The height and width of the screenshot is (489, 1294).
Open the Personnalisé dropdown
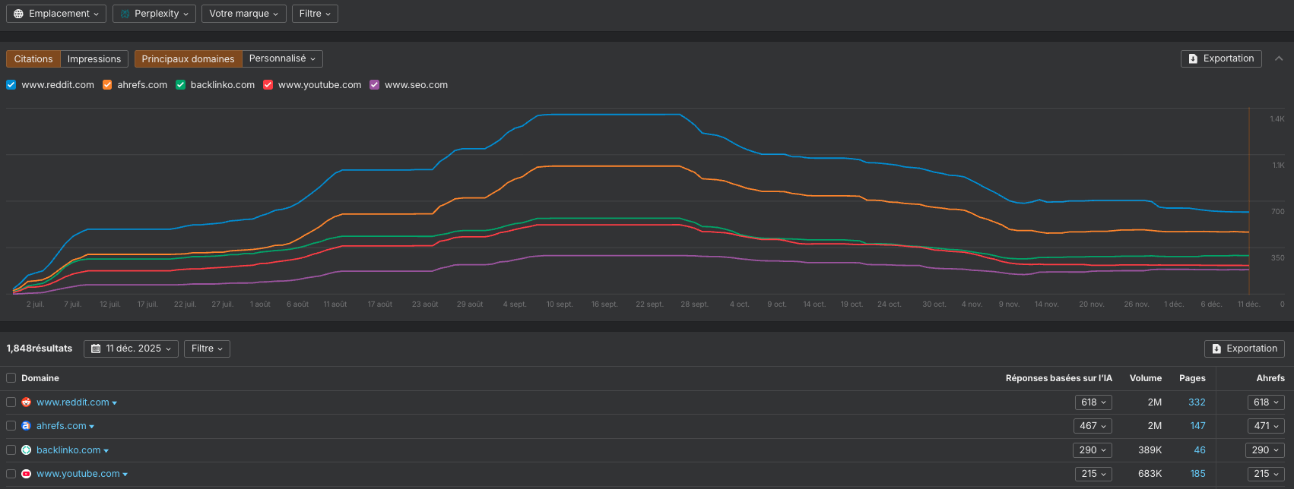(x=282, y=58)
